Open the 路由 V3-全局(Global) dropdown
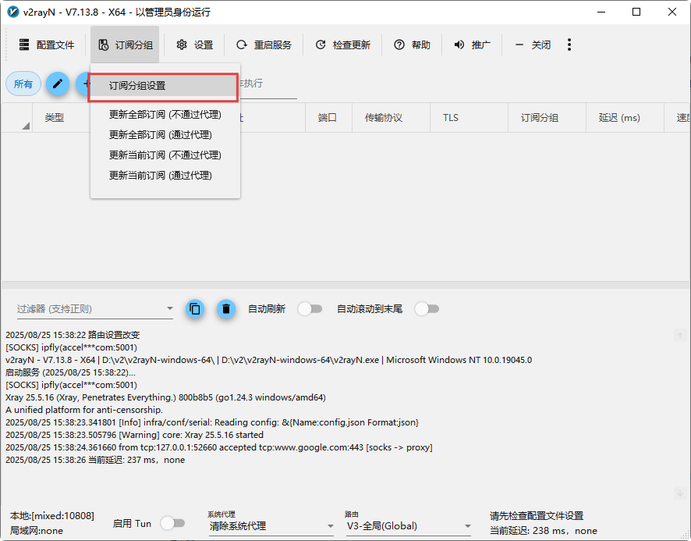 click(409, 526)
